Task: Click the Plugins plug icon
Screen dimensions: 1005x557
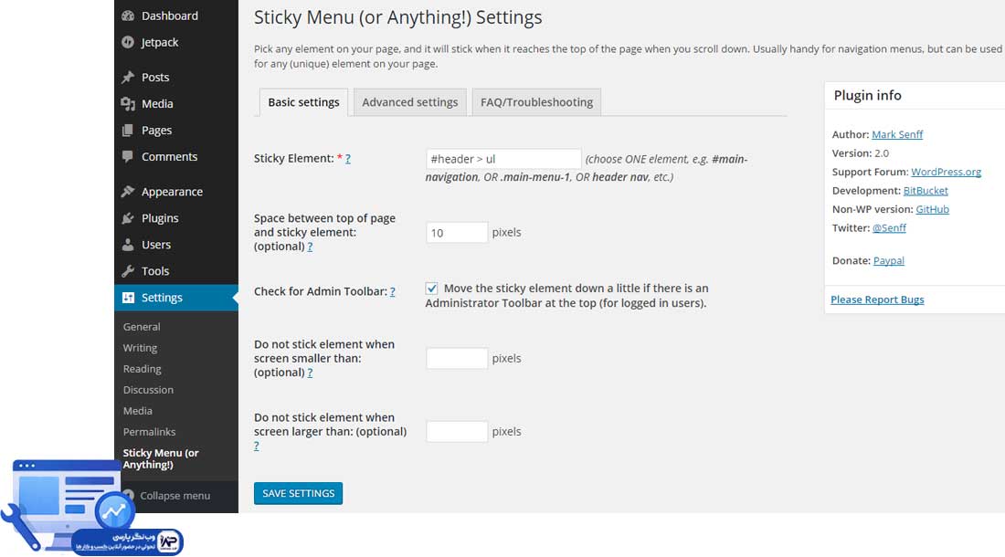Action: 128,218
